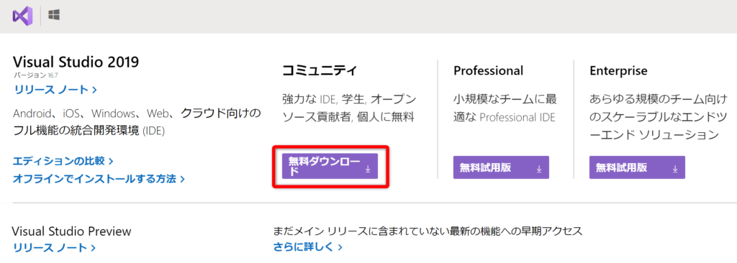Open オフラインでインストールする方法 link
737x263 pixels.
point(99,178)
